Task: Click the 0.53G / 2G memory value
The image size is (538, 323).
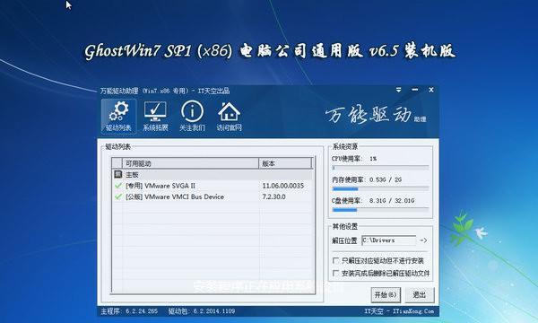Action: pyautogui.click(x=386, y=179)
